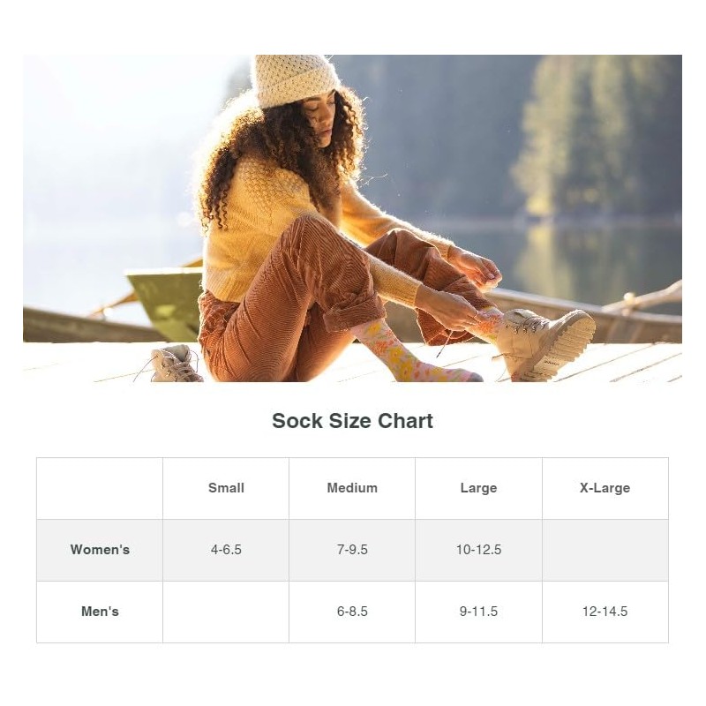The image size is (706, 706).
Task: Click the blank top-left table cell
Action: 100,488
